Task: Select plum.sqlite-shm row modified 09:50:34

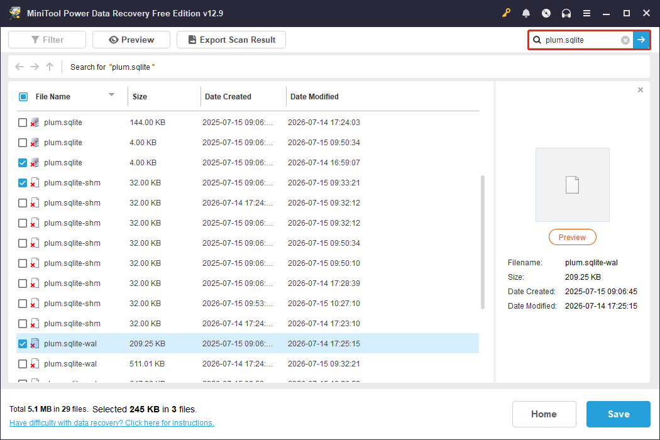Action: pyautogui.click(x=248, y=243)
